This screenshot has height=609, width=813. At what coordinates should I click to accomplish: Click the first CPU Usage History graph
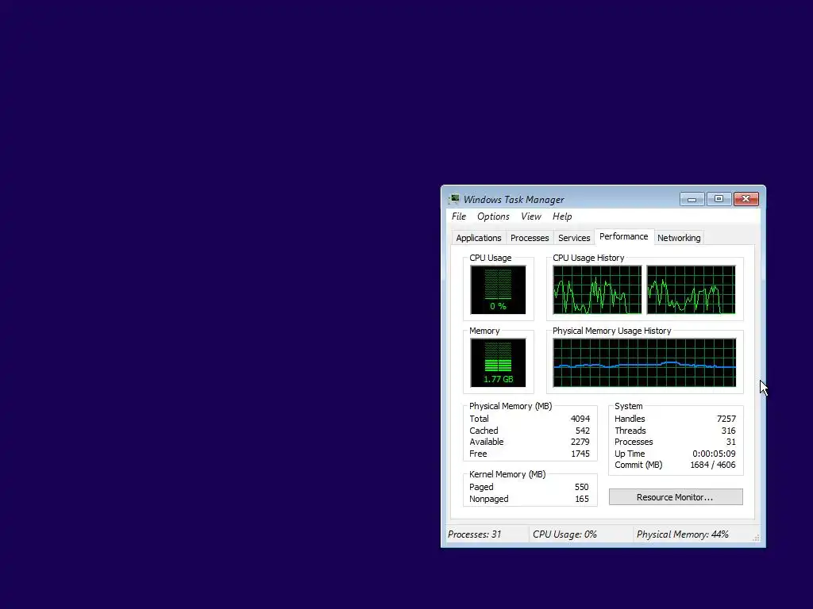pos(597,290)
